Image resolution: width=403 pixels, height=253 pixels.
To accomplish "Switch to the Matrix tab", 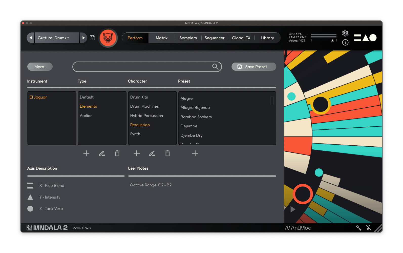I will click(162, 38).
